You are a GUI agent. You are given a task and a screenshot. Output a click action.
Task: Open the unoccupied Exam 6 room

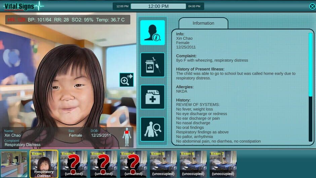[x=193, y=164]
